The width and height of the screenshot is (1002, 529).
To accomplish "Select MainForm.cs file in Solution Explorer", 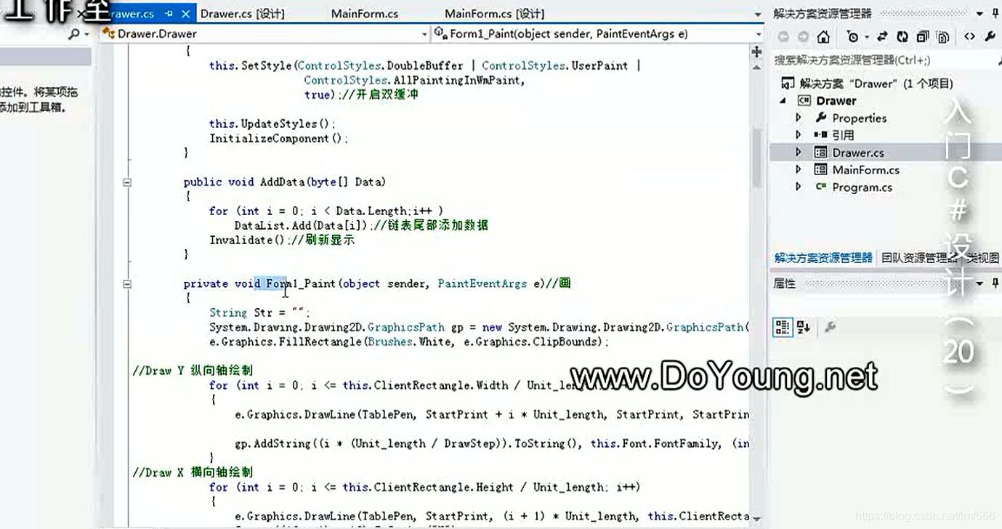I will (865, 169).
